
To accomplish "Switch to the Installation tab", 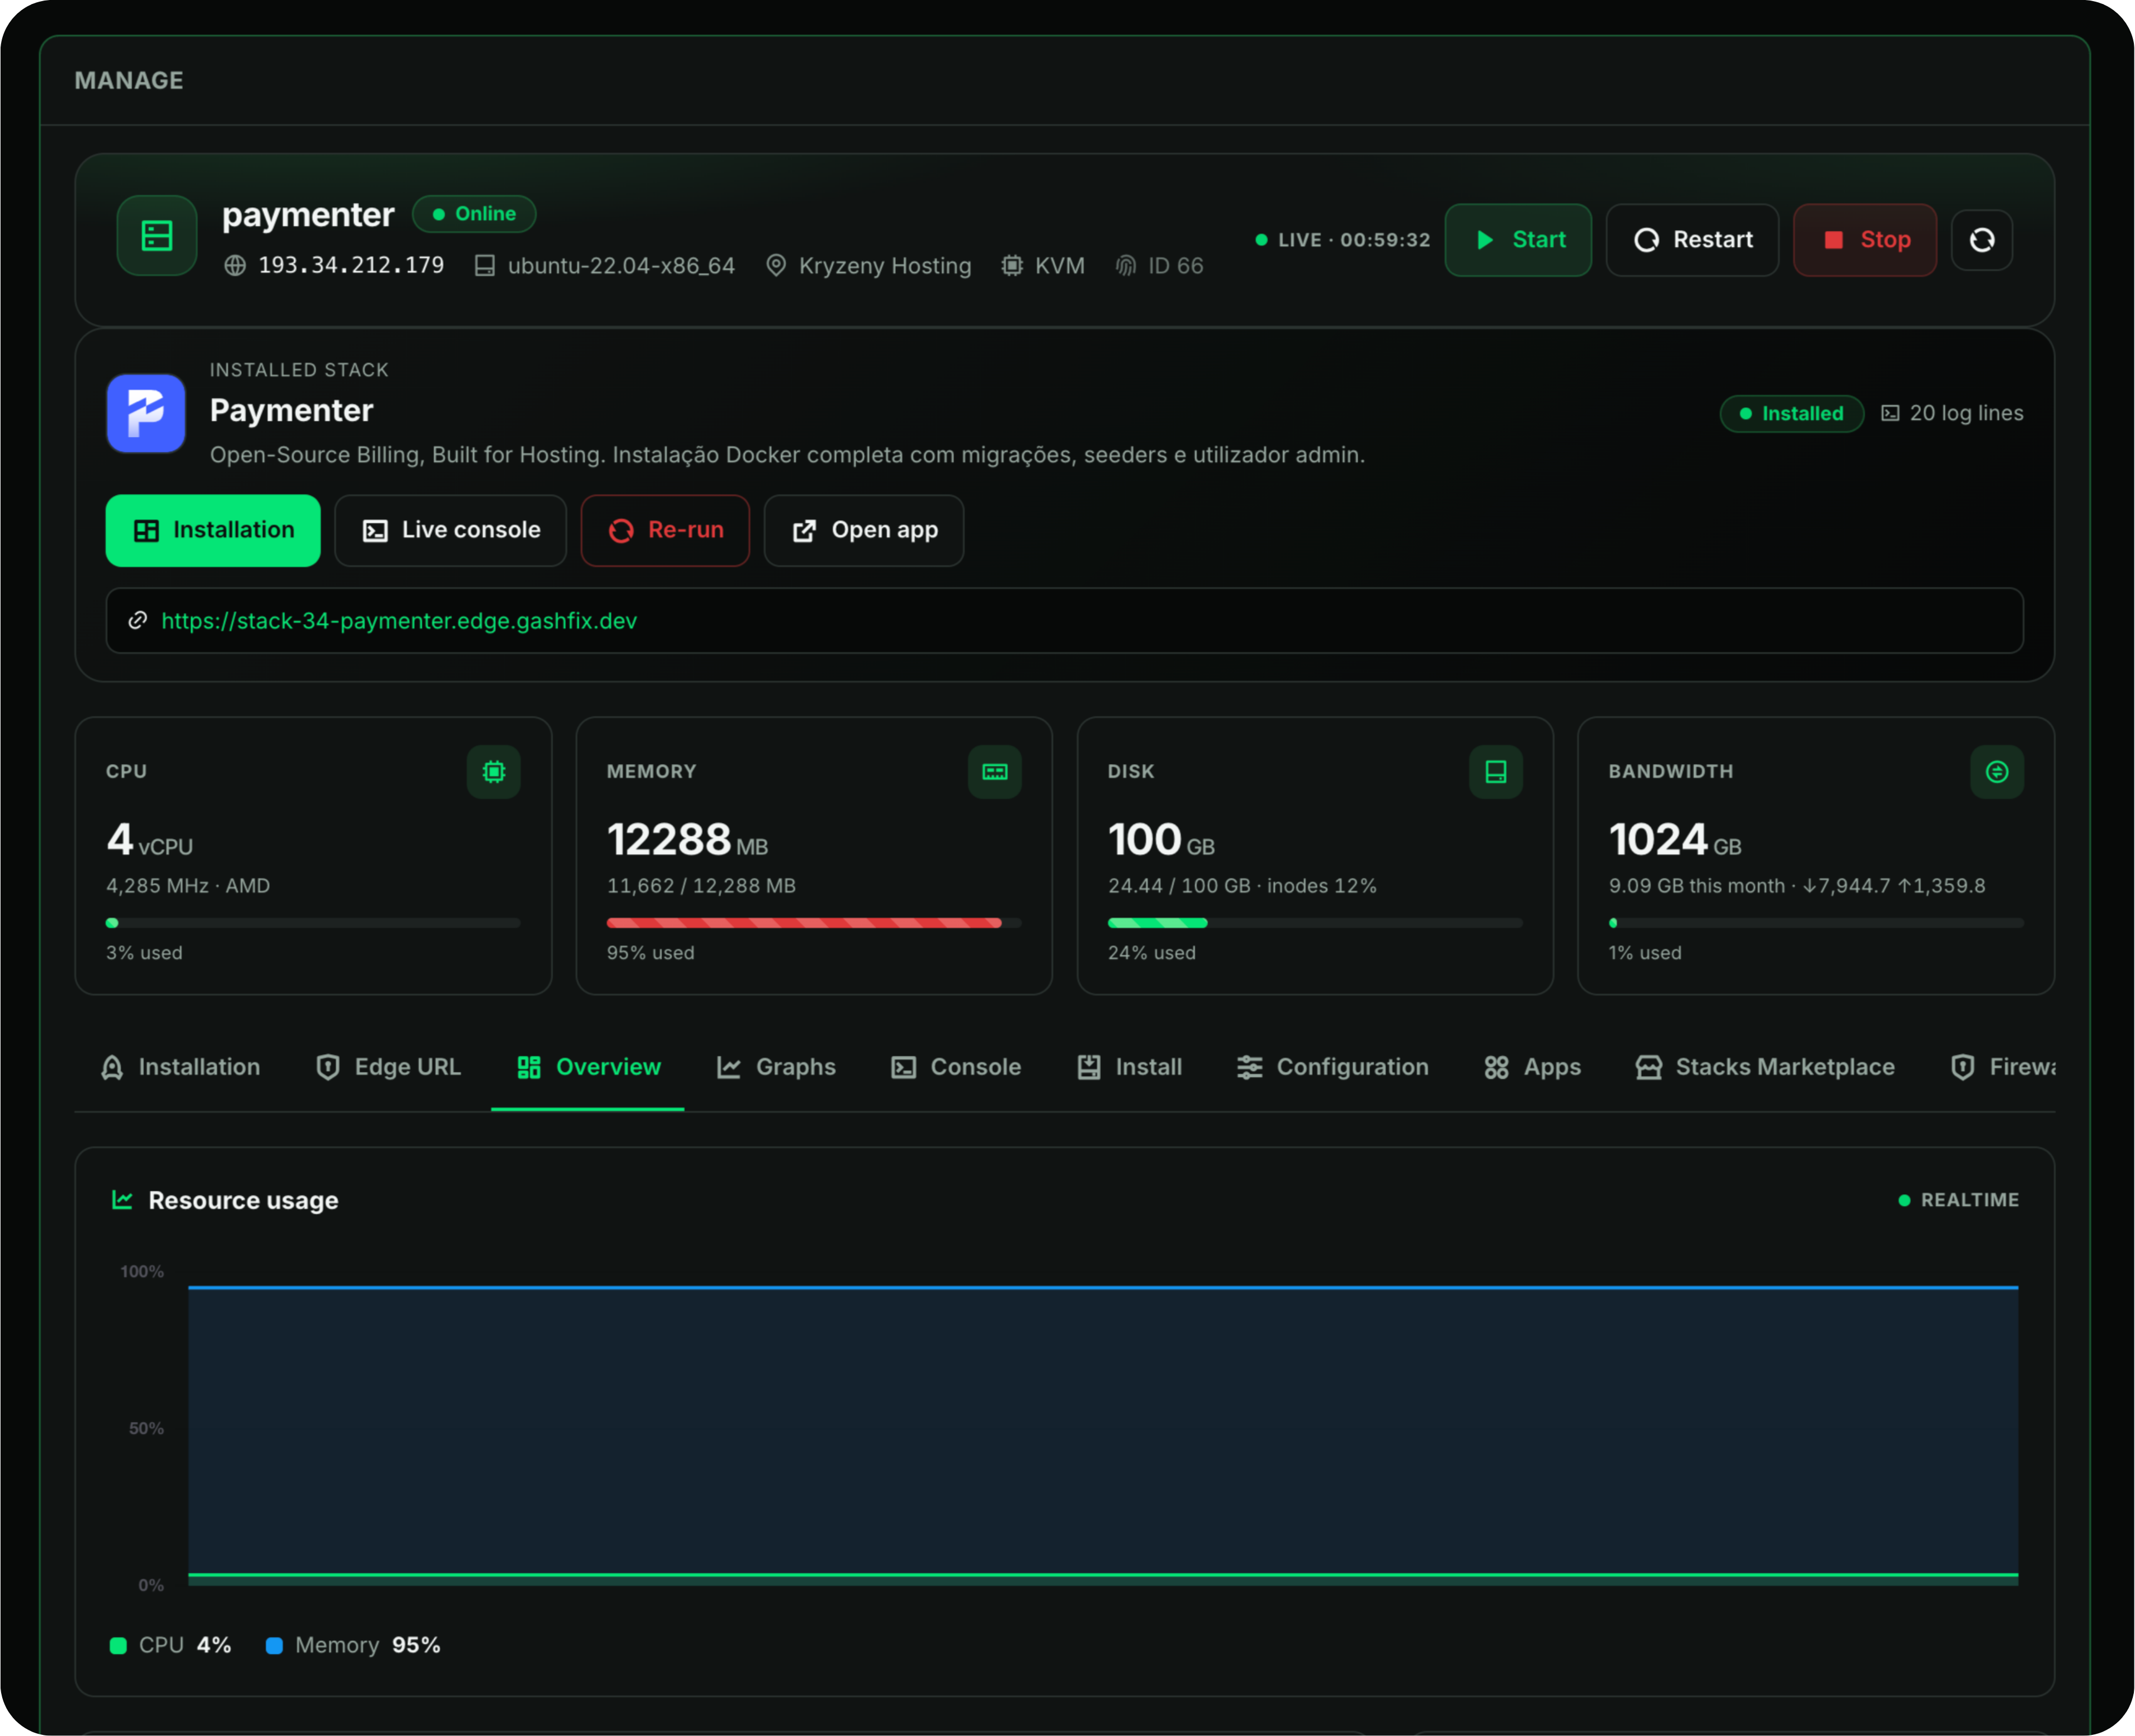I will pyautogui.click(x=180, y=1068).
